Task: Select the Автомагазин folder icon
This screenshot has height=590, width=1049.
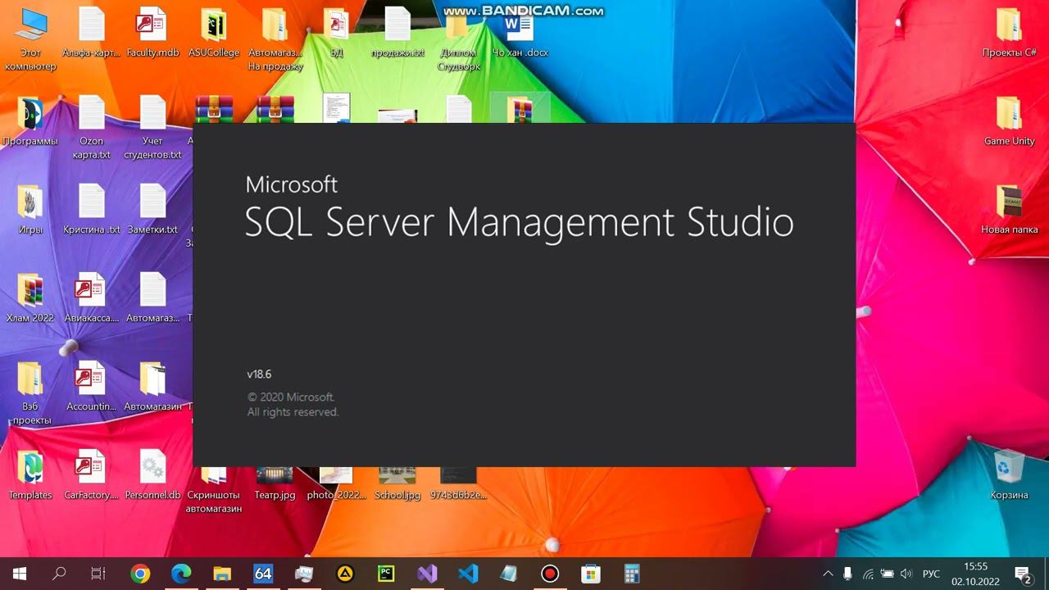Action: click(152, 387)
